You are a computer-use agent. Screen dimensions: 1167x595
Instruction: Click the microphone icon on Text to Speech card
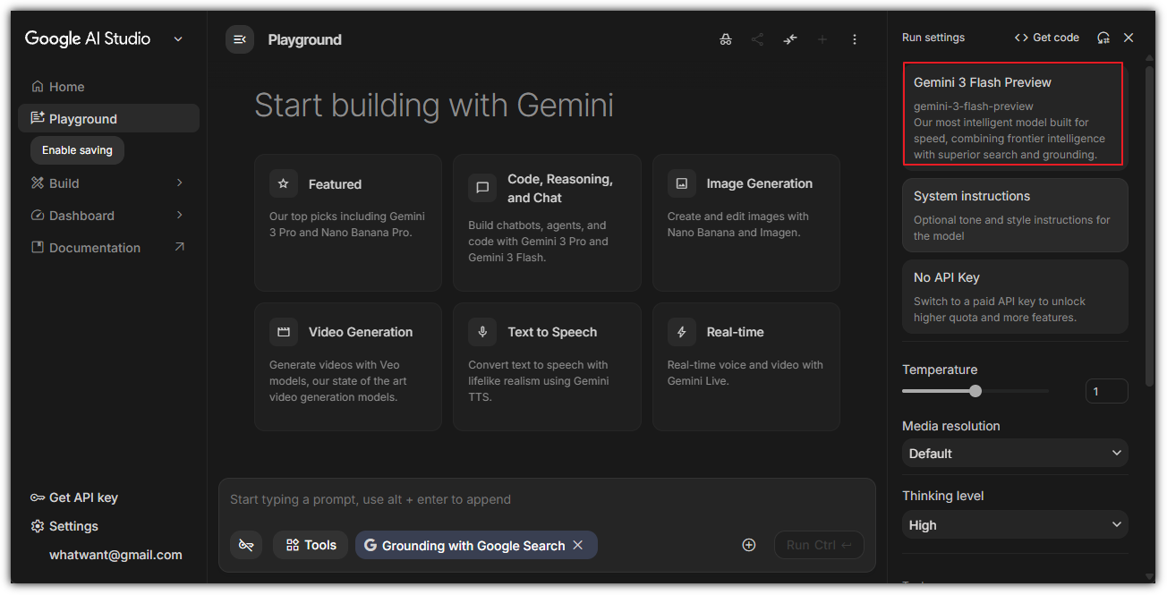coord(482,332)
